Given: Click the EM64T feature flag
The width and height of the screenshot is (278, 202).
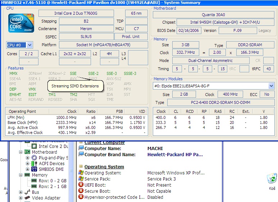Looking at the screenshot, I should (15, 95).
